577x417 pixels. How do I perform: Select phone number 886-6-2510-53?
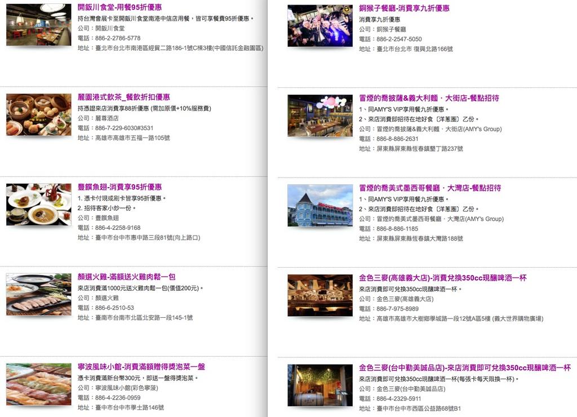tap(114, 307)
